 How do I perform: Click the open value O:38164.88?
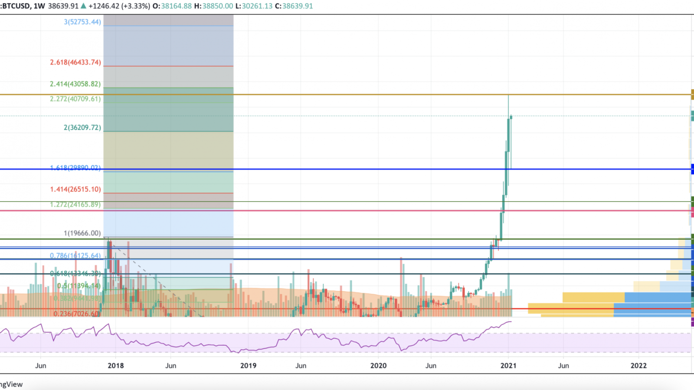point(173,6)
